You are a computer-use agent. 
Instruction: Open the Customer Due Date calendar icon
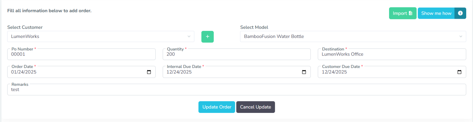coord(459,72)
